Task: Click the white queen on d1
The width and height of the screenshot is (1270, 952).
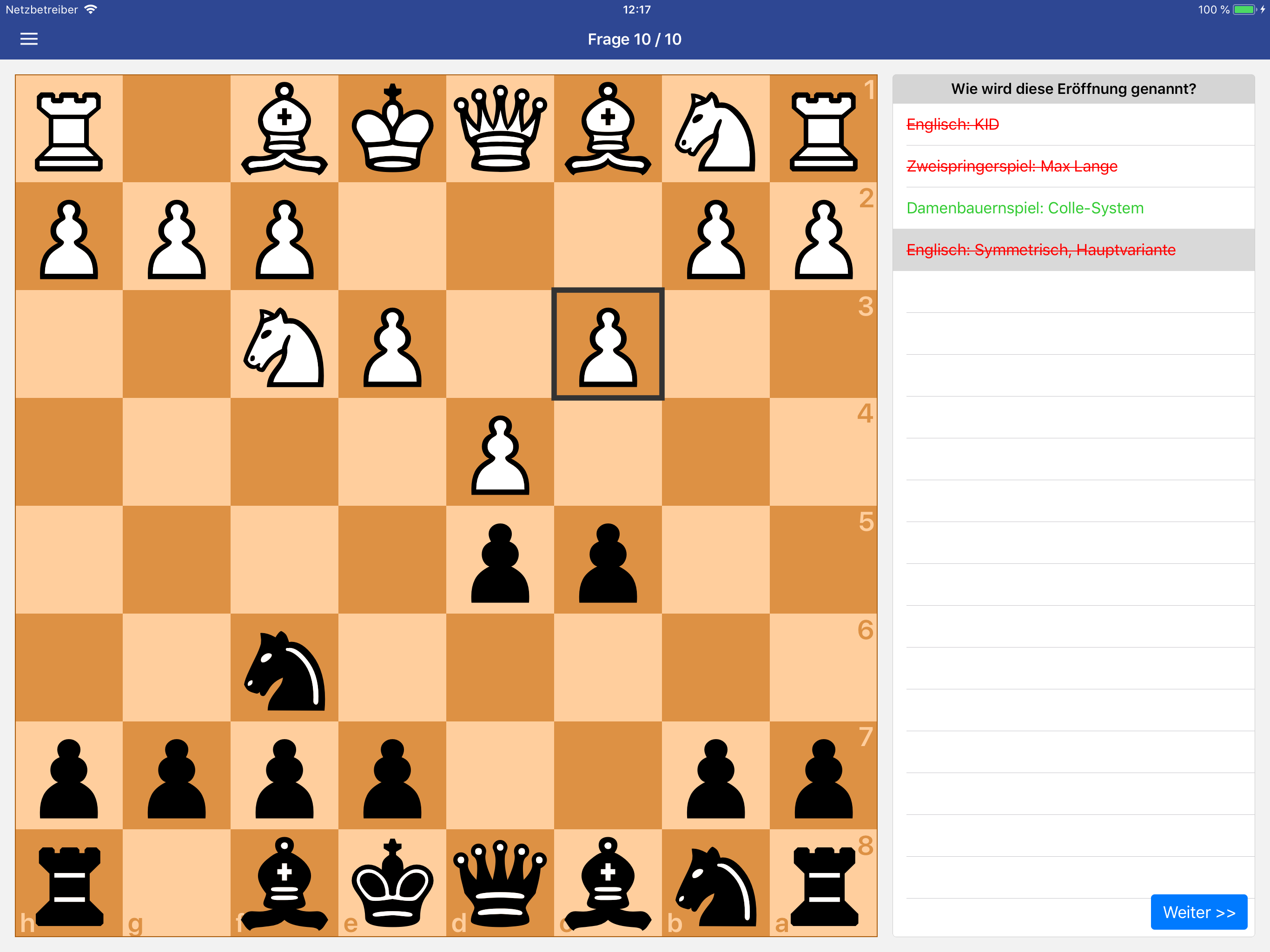Action: (x=500, y=129)
